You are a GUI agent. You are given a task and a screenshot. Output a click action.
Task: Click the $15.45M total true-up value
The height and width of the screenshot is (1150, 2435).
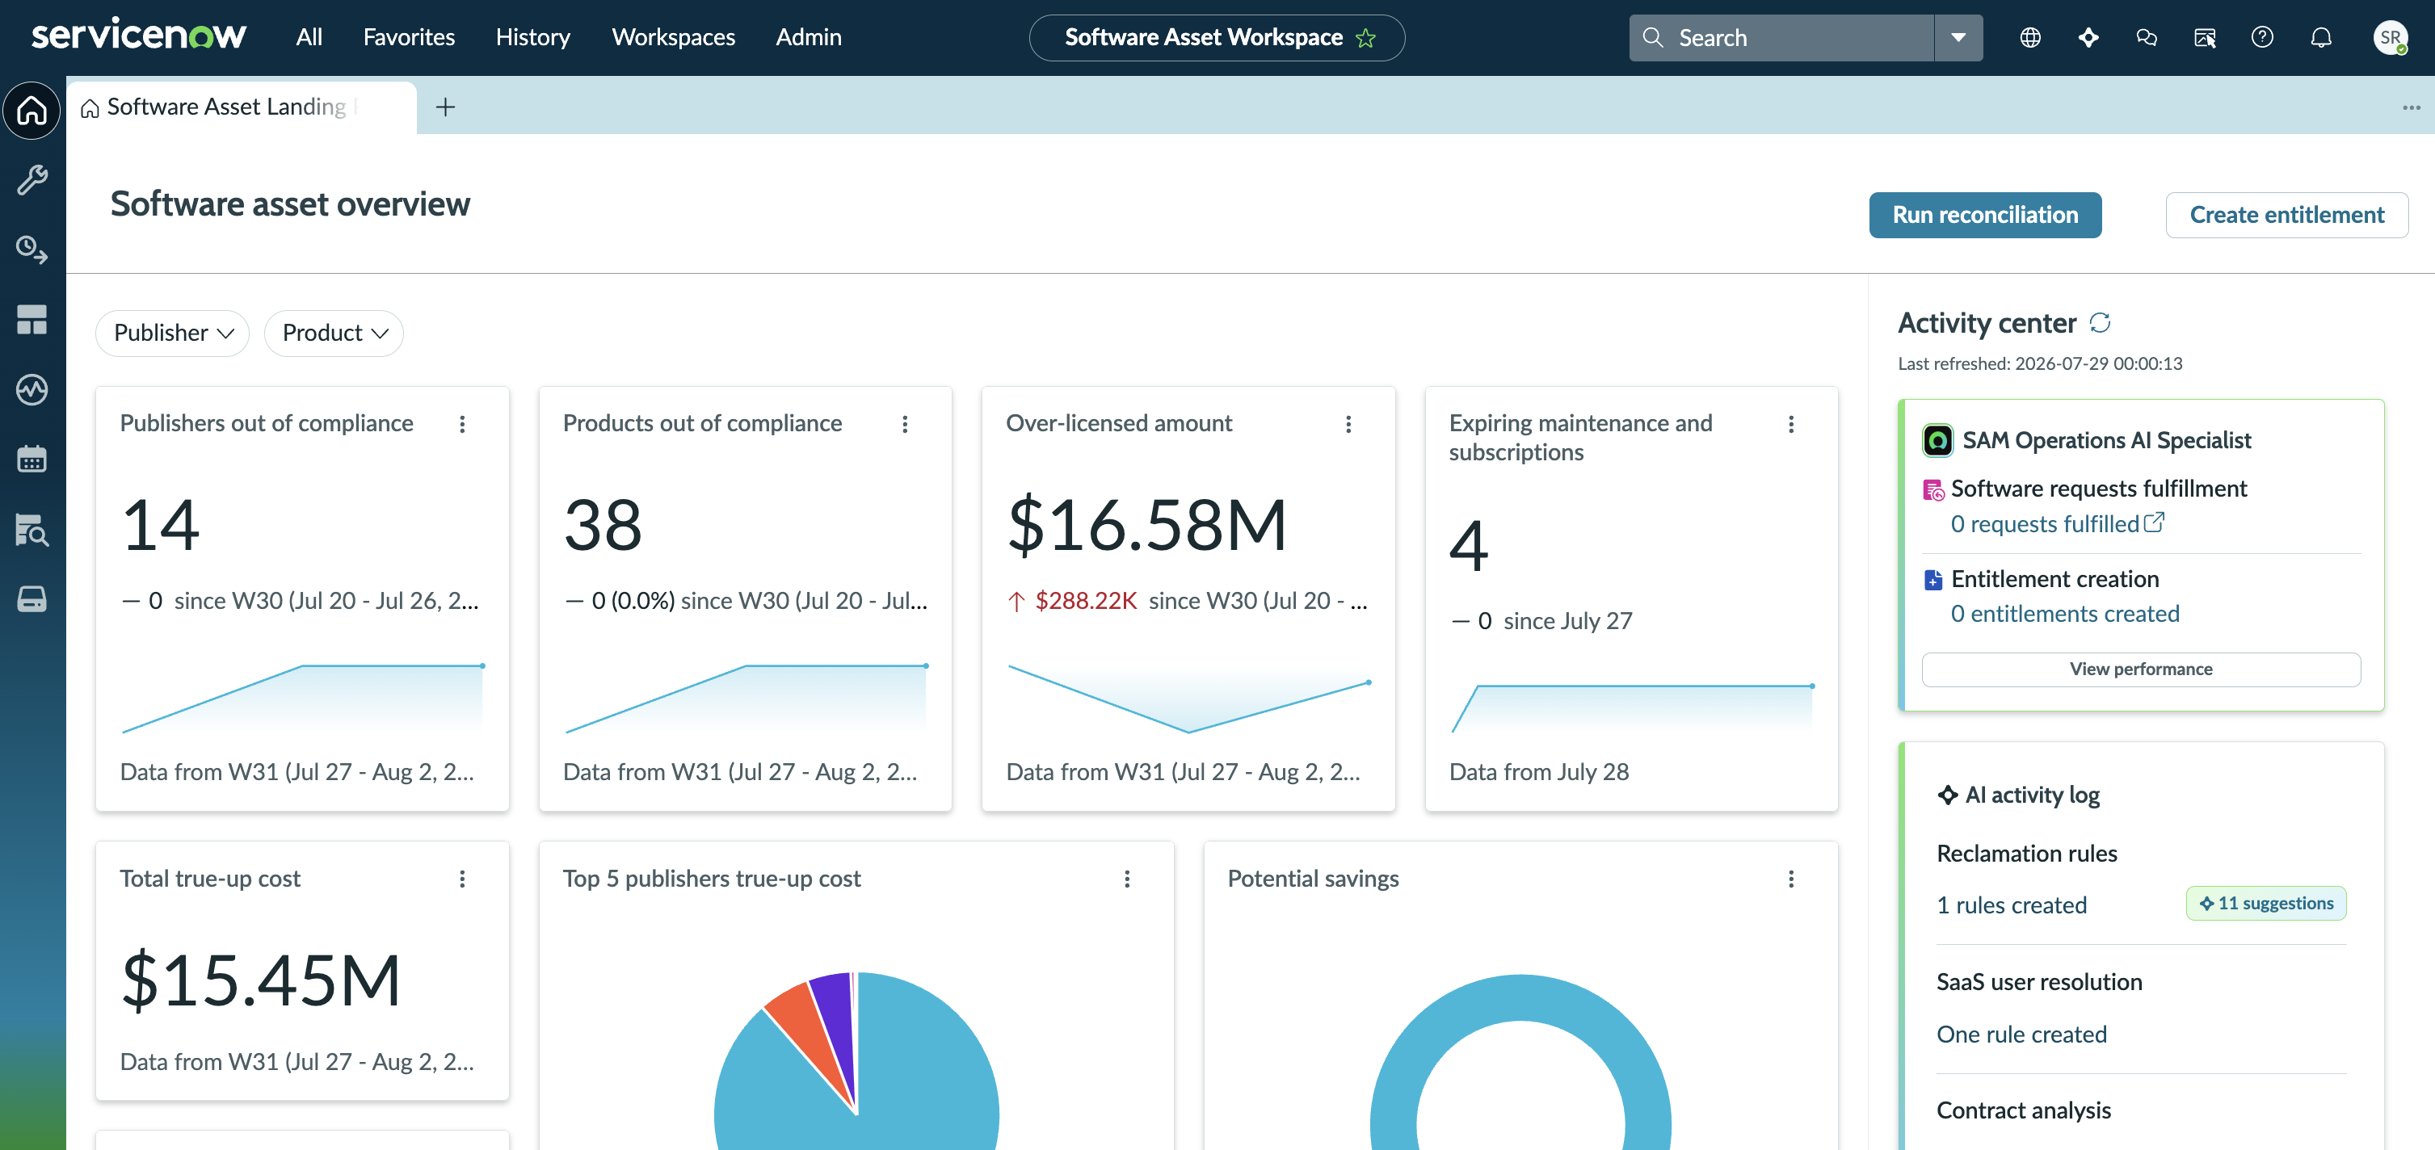tap(261, 981)
